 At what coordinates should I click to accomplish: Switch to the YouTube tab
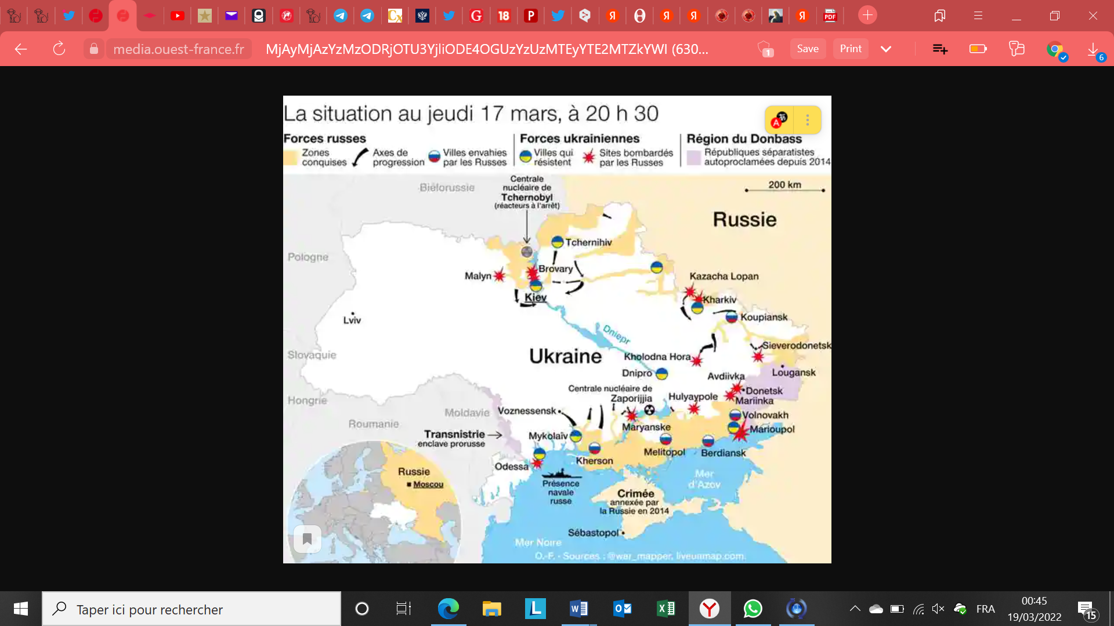(x=178, y=16)
